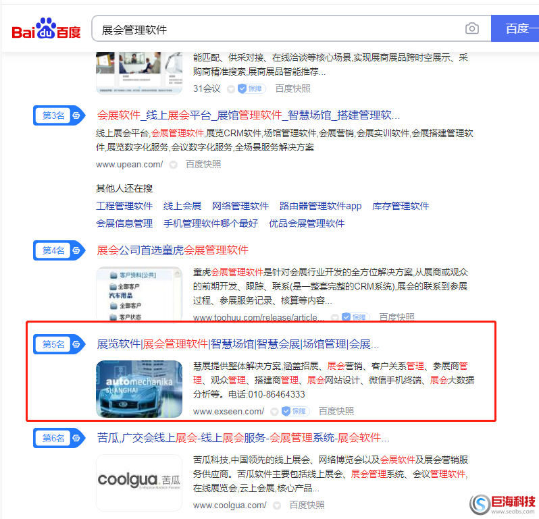Expand the dropdown arrow beside www.upean.com
This screenshot has height=519, width=539.
click(173, 165)
